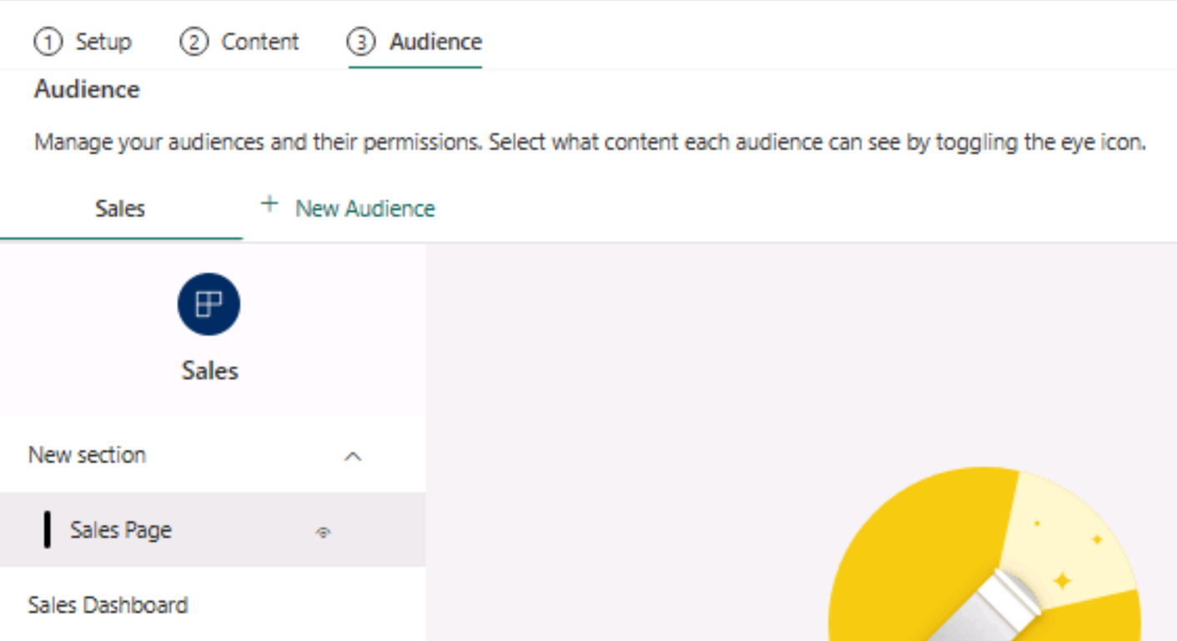Image resolution: width=1177 pixels, height=641 pixels.
Task: Go to the Setup step
Action: point(103,42)
